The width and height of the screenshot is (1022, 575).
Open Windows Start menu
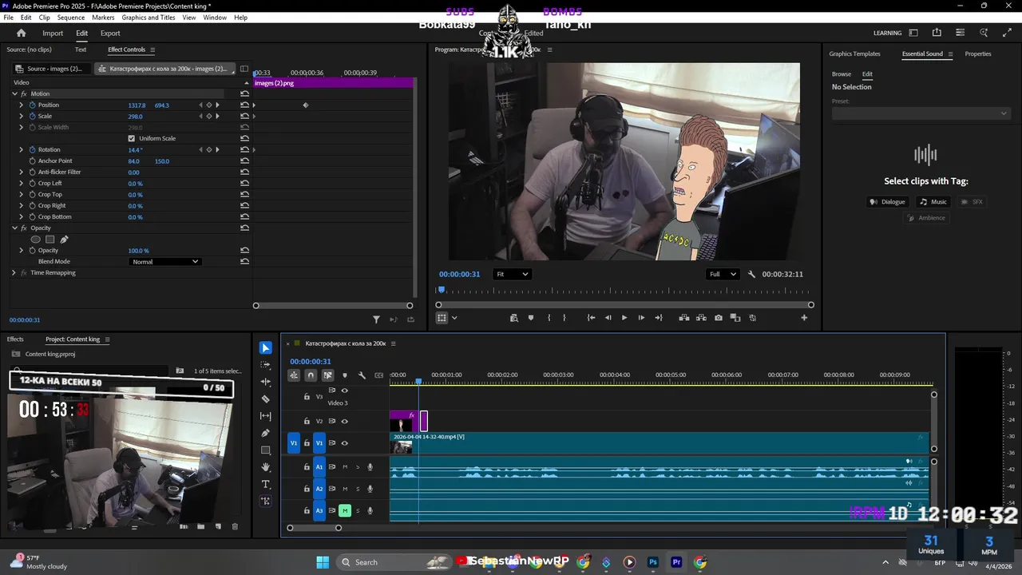pyautogui.click(x=323, y=562)
